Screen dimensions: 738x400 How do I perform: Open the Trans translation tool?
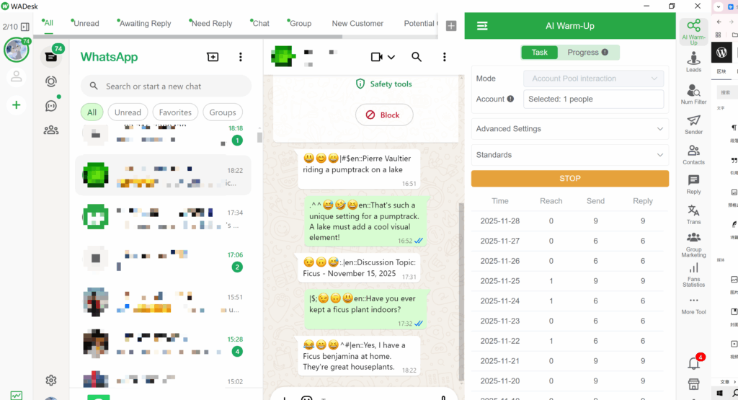pyautogui.click(x=693, y=213)
